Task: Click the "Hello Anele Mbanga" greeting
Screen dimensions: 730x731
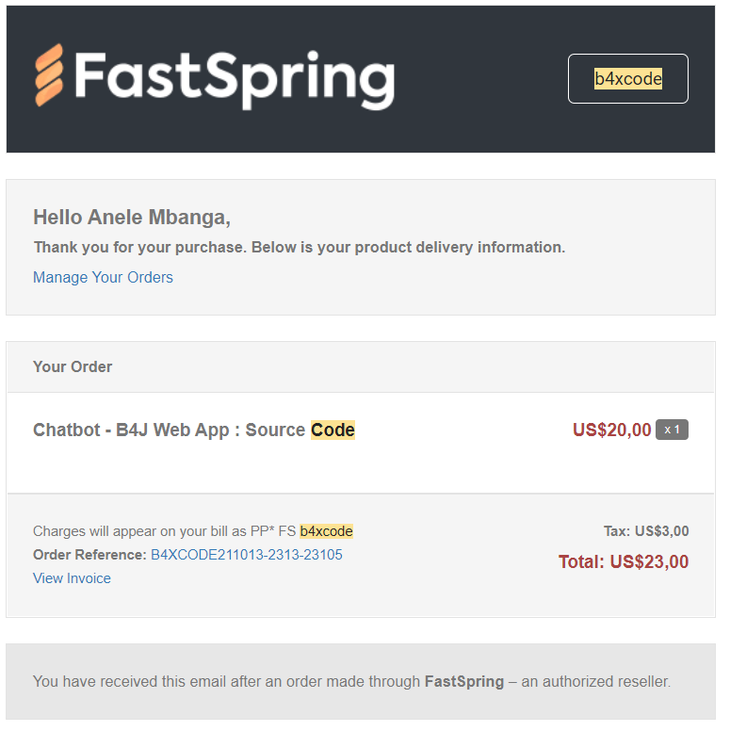Action: [x=131, y=218]
